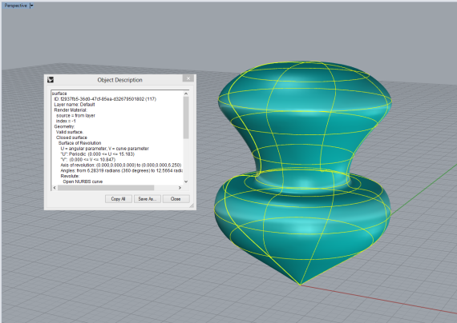
Task: Click the 'Valid surface.' line
Action: pos(70,132)
